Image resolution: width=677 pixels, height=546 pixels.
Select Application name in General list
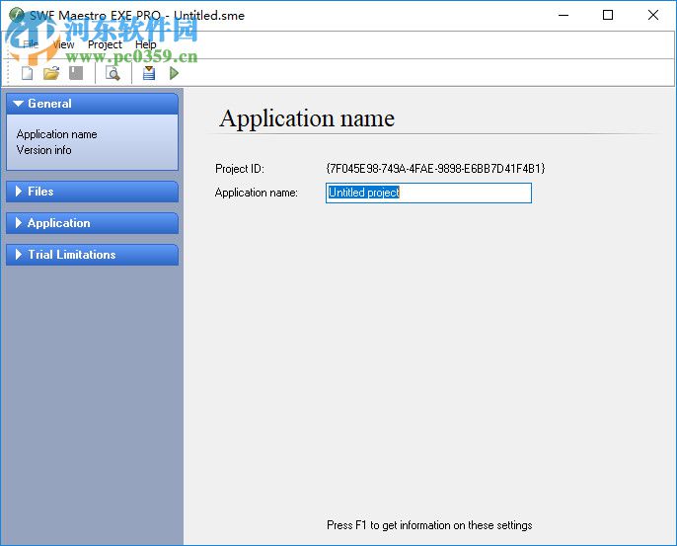pos(56,134)
